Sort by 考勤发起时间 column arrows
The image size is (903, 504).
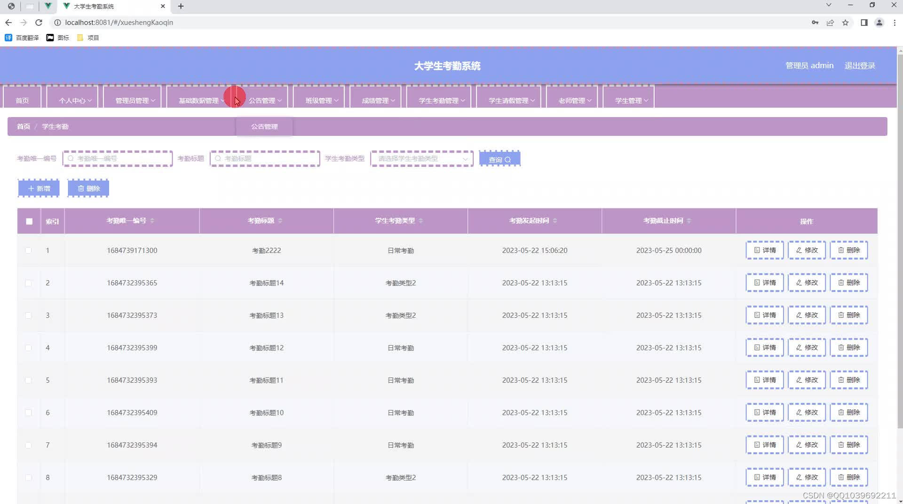[x=555, y=221]
